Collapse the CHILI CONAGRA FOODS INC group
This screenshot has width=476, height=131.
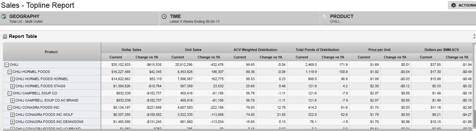[10, 107]
